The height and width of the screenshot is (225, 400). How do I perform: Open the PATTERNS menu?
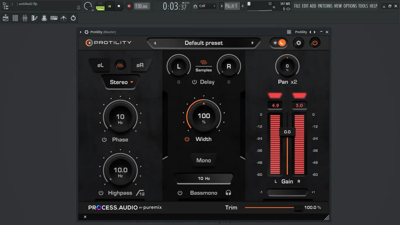click(x=325, y=6)
